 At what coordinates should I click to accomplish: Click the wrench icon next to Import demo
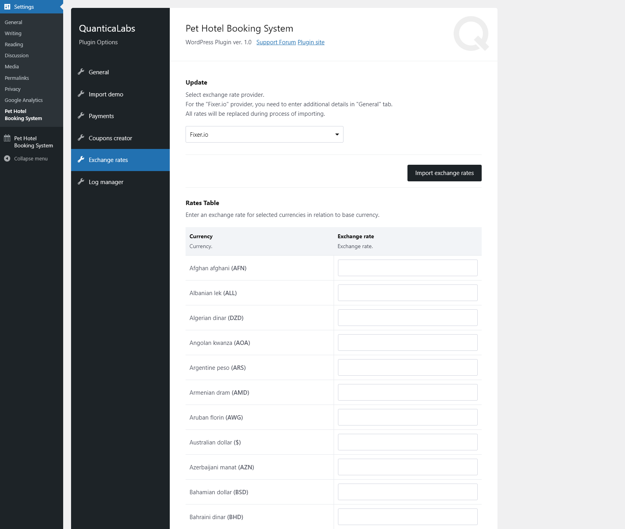click(x=81, y=94)
